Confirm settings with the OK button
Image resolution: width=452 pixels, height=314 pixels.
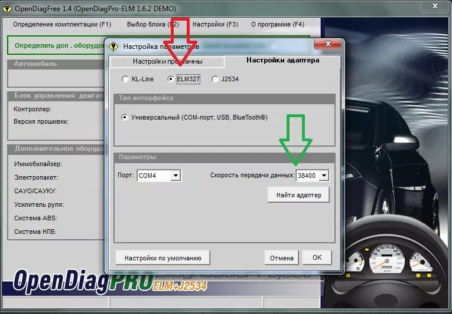click(317, 257)
